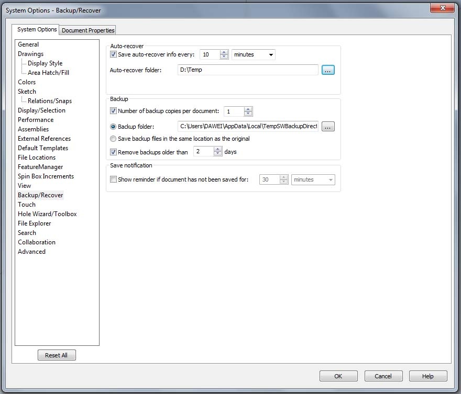Open File Locations options
Viewport: 461px width, 394px height.
(37, 157)
